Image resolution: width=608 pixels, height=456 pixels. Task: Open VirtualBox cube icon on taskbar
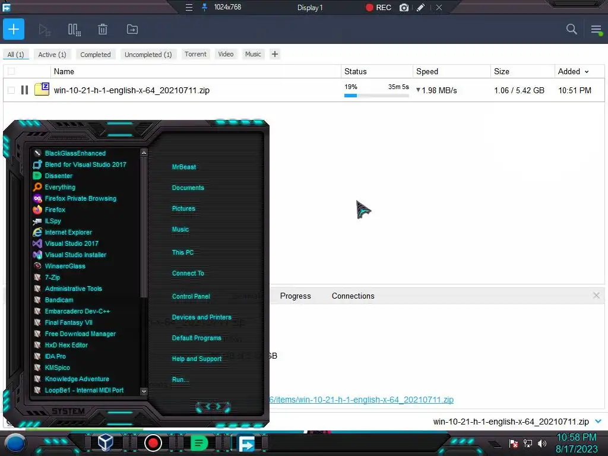tap(105, 442)
